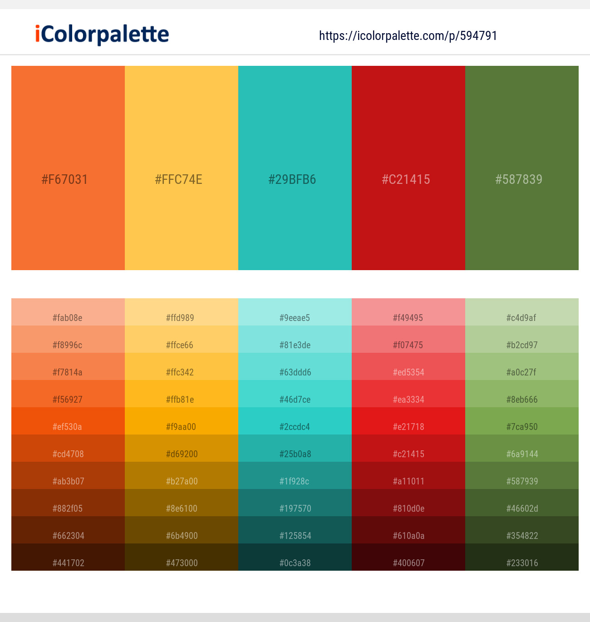Screen dimensions: 590x622
Task: Select the #f9aa00 amber shade
Action: (x=182, y=421)
